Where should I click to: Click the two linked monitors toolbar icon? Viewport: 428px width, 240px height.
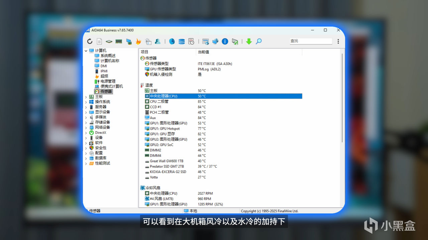215,41
